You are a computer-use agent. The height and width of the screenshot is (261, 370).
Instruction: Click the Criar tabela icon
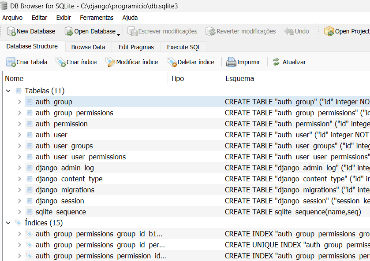point(11,62)
